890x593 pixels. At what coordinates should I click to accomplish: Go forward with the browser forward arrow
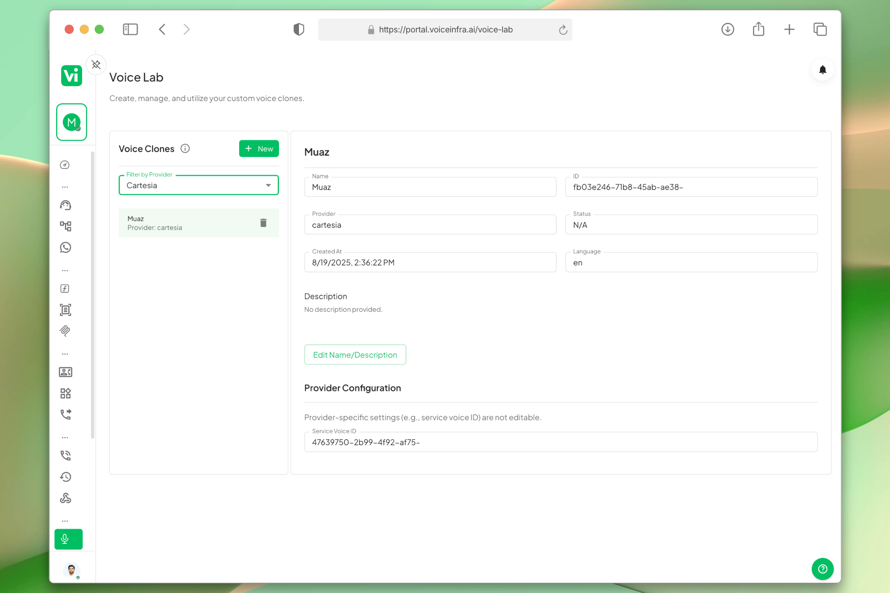click(x=186, y=29)
